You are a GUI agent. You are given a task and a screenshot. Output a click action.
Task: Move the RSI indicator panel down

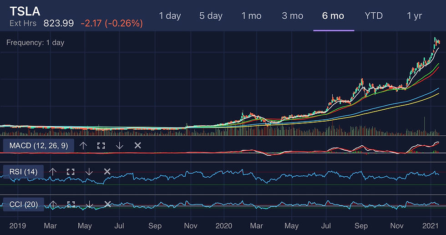pos(89,172)
